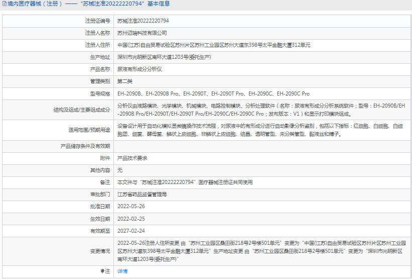412x280 pixels.
Task: Select the expiry date 2027-02-24
Action: tap(131, 231)
